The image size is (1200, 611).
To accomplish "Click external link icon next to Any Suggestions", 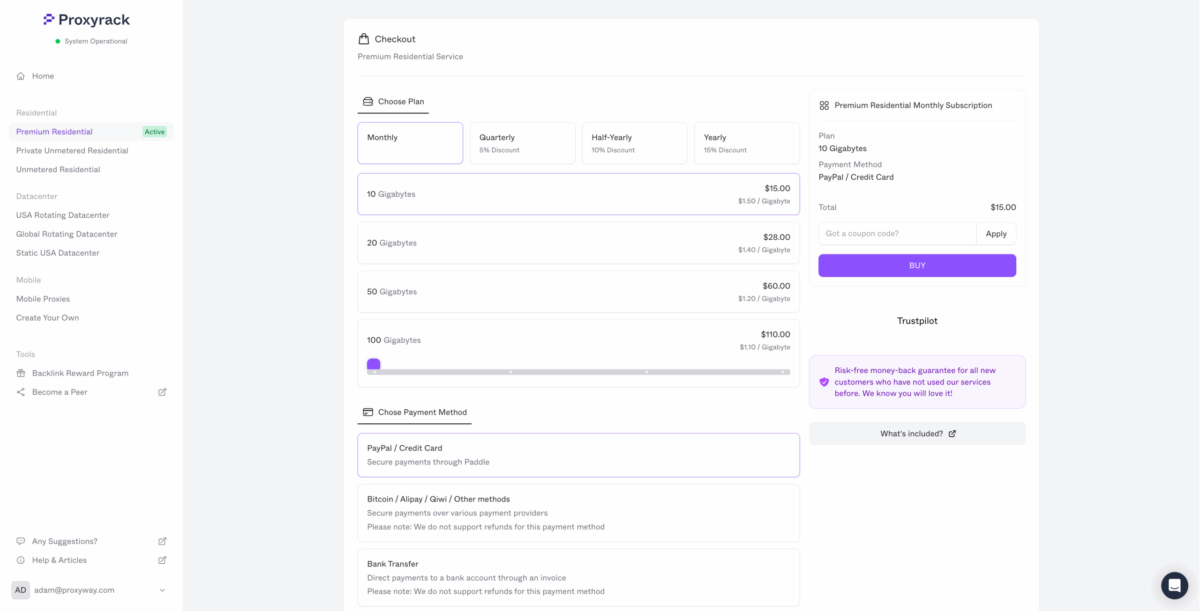I will point(162,541).
